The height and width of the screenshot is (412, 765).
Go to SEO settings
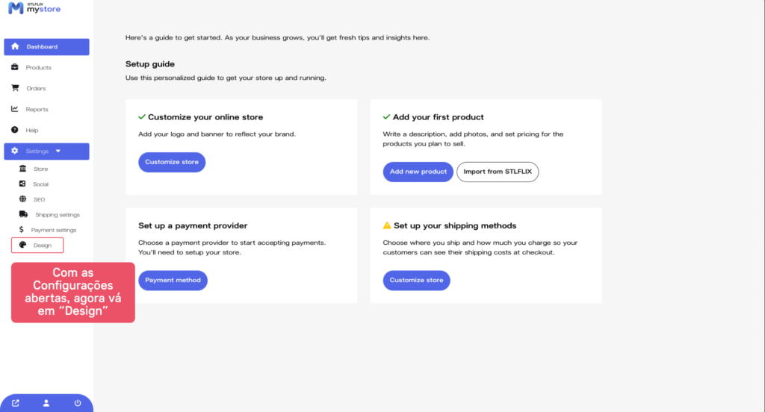pyautogui.click(x=39, y=199)
